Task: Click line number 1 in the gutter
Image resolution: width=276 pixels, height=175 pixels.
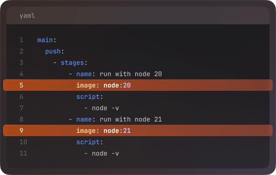Action: 21,40
